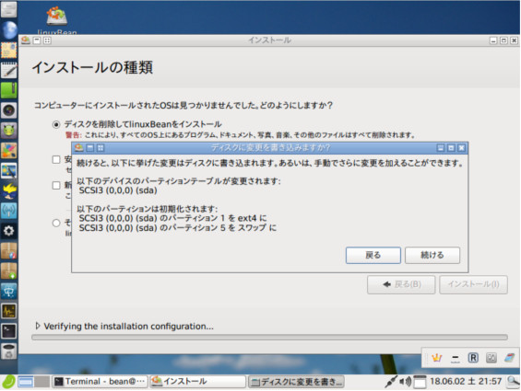Click インストールの種類 heading
This screenshot has height=391, width=521.
[92, 68]
